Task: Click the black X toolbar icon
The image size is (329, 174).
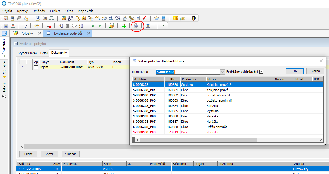Action: pos(163,26)
